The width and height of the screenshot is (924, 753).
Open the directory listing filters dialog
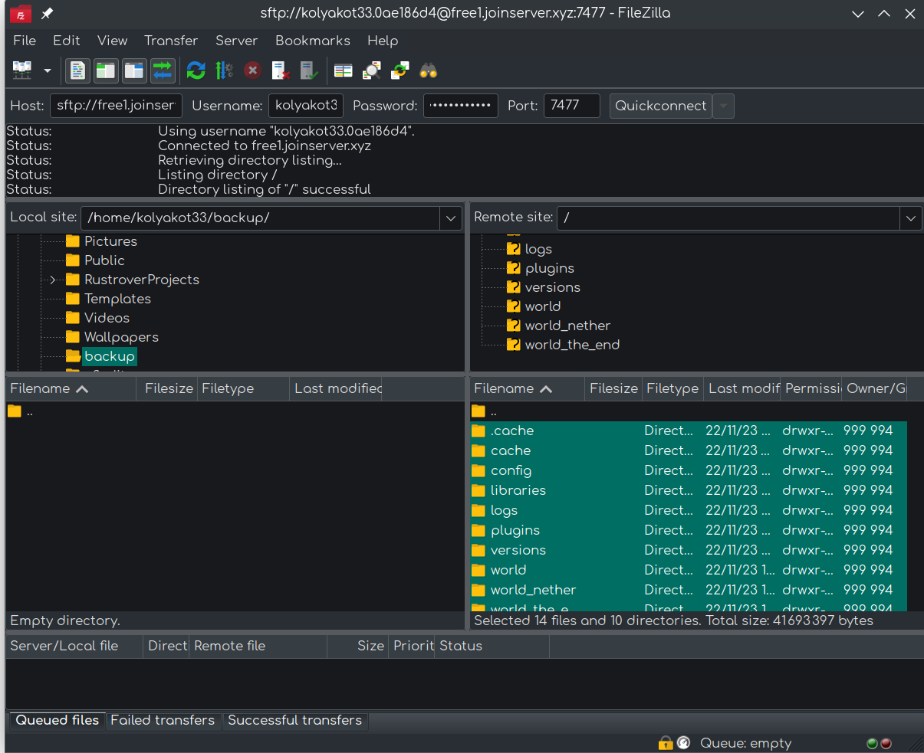coord(343,71)
